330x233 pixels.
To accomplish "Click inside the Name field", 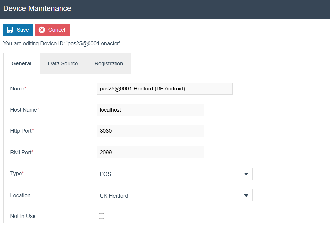I will (x=164, y=89).
